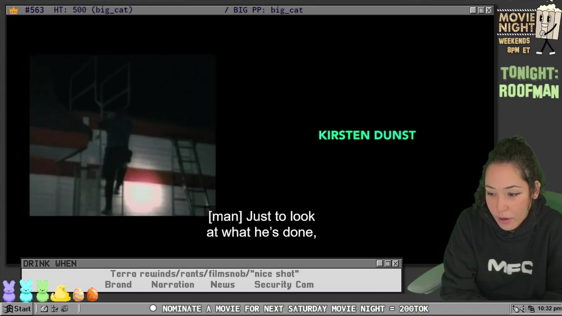Click the crown icon in title bar
The image size is (562, 316).
point(13,11)
